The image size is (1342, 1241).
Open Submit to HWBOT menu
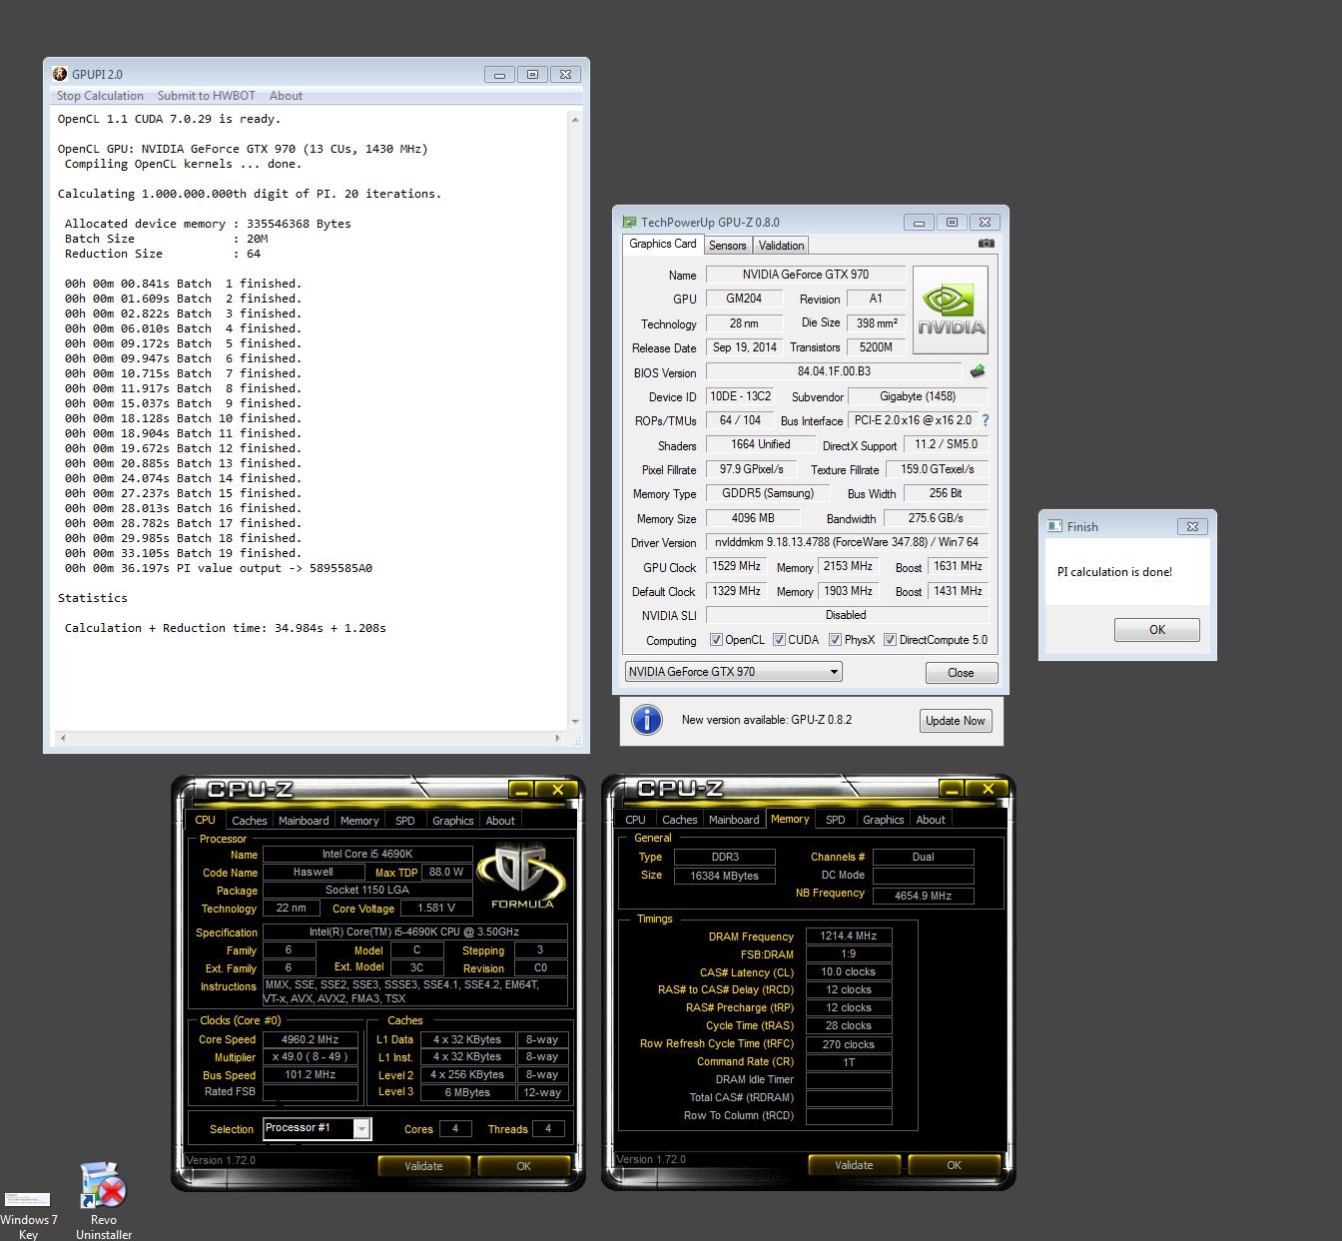coord(207,96)
